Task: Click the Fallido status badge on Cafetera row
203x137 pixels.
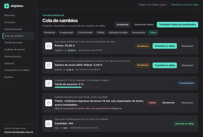Action: [x=152, y=103]
